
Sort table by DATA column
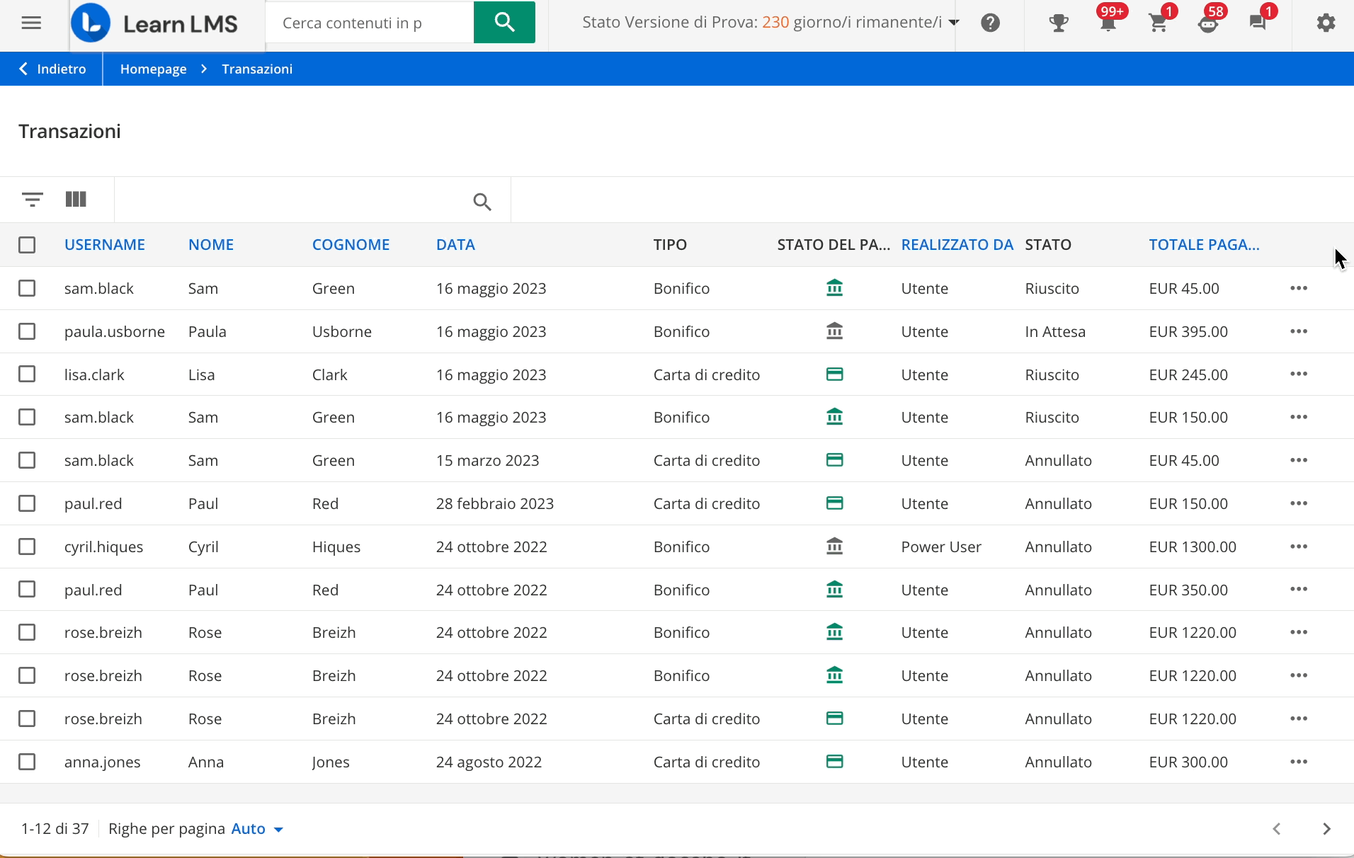[455, 245]
